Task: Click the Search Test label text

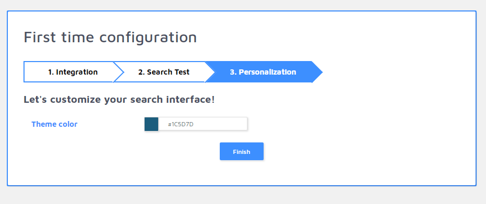Action: [164, 72]
